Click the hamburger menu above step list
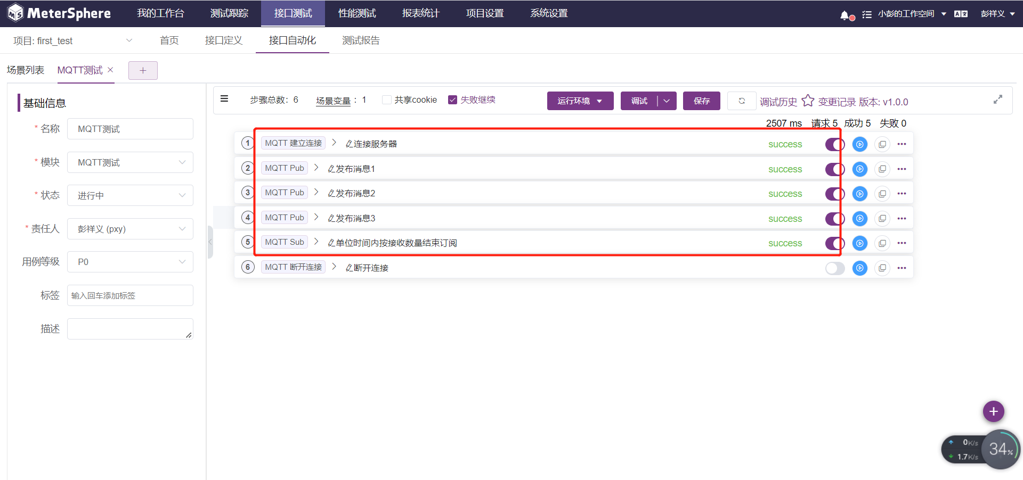The height and width of the screenshot is (480, 1023). pos(224,99)
